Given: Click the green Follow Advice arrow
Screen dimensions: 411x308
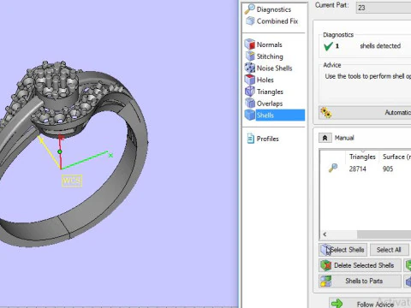Looking at the screenshot, I should coord(337,303).
